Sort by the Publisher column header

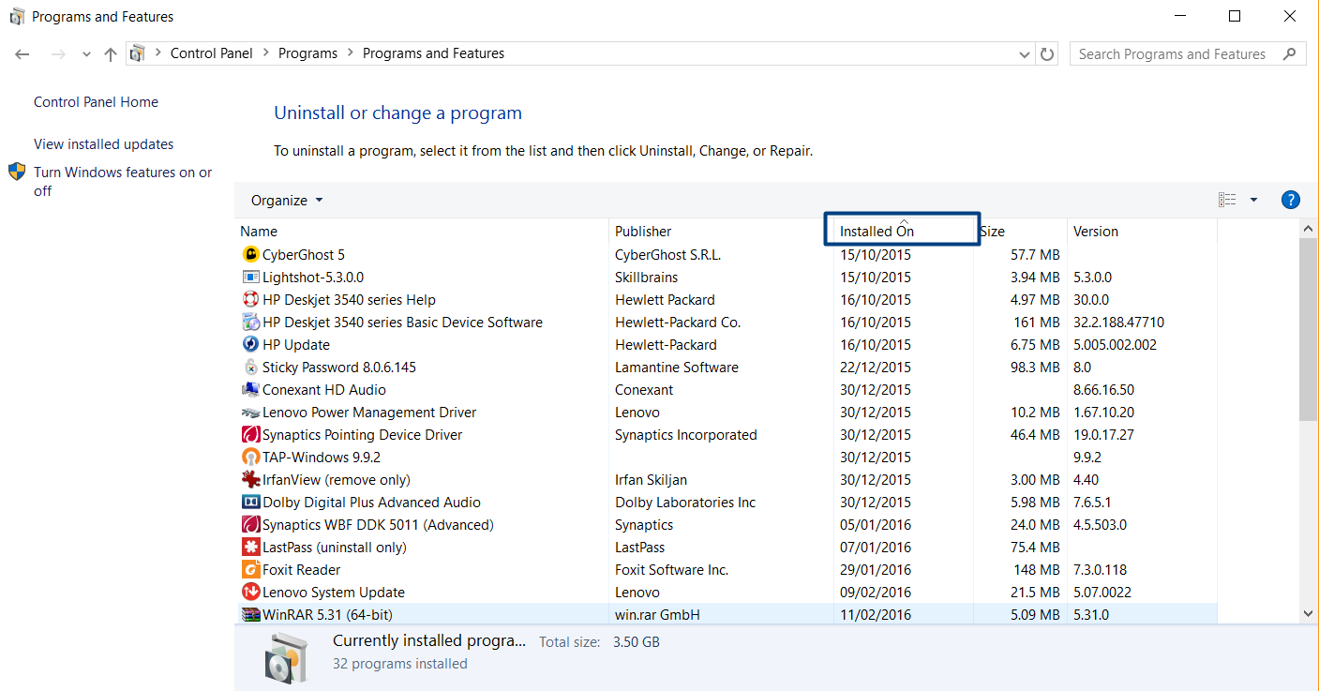point(721,231)
